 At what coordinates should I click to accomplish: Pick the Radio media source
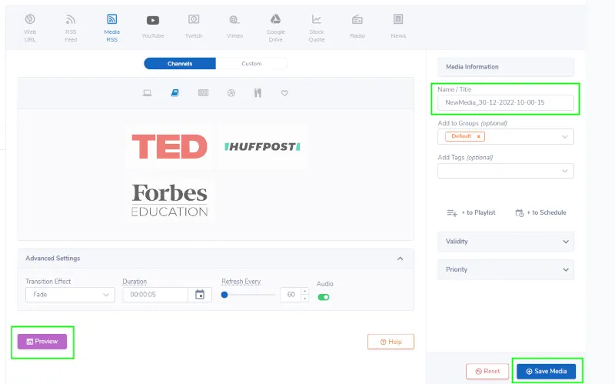click(357, 27)
